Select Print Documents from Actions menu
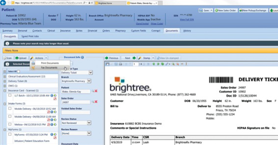Image resolution: width=278 pixels, height=145 pixels. 50,63
